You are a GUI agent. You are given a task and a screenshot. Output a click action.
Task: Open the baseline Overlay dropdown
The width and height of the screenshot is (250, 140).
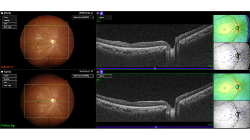9,21
